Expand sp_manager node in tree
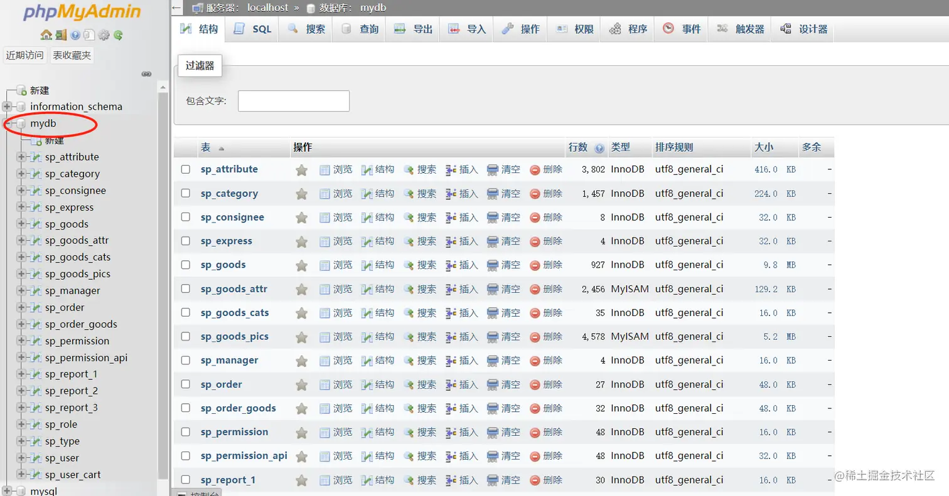 [x=21, y=290]
